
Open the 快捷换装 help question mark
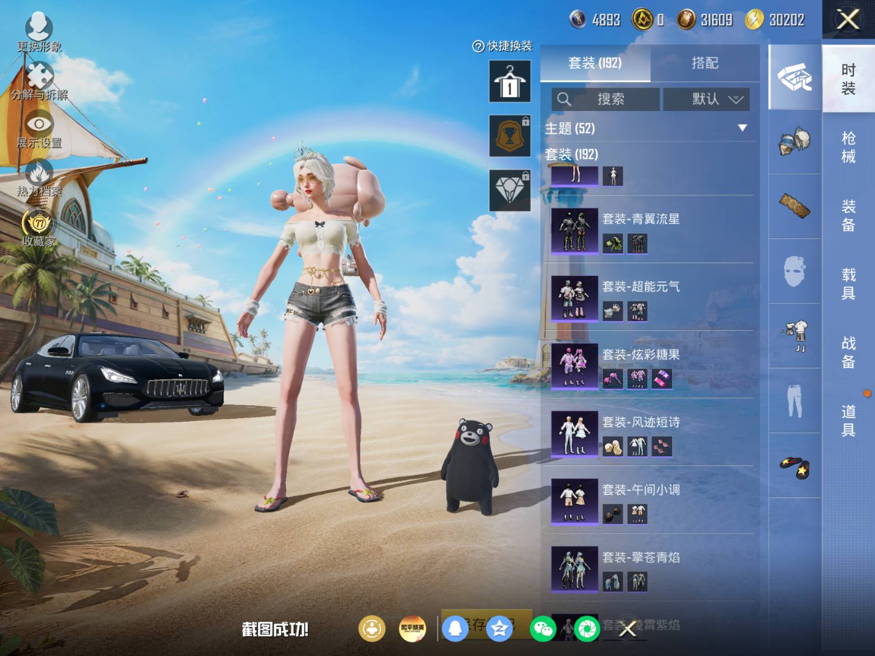tap(478, 47)
